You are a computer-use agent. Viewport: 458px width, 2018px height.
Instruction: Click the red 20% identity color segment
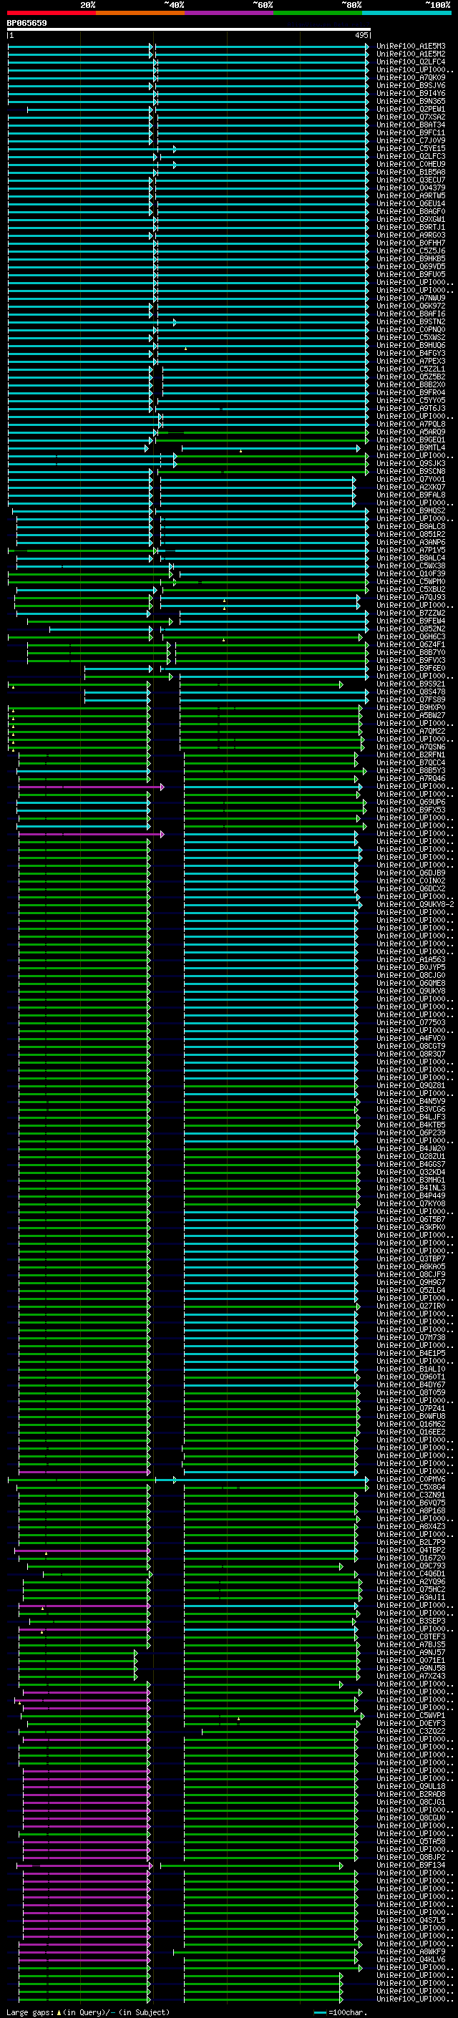(x=52, y=13)
